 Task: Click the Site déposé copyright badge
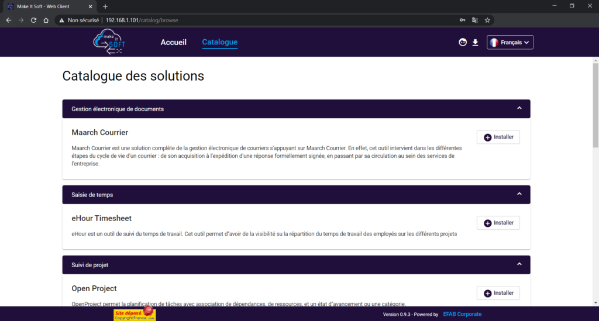[x=135, y=315]
